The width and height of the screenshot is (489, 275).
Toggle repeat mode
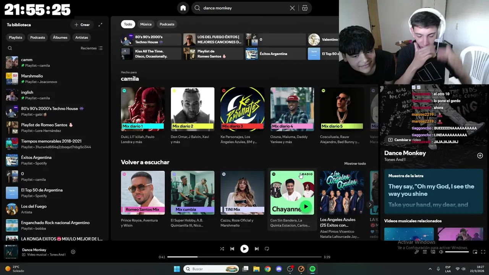click(267, 249)
